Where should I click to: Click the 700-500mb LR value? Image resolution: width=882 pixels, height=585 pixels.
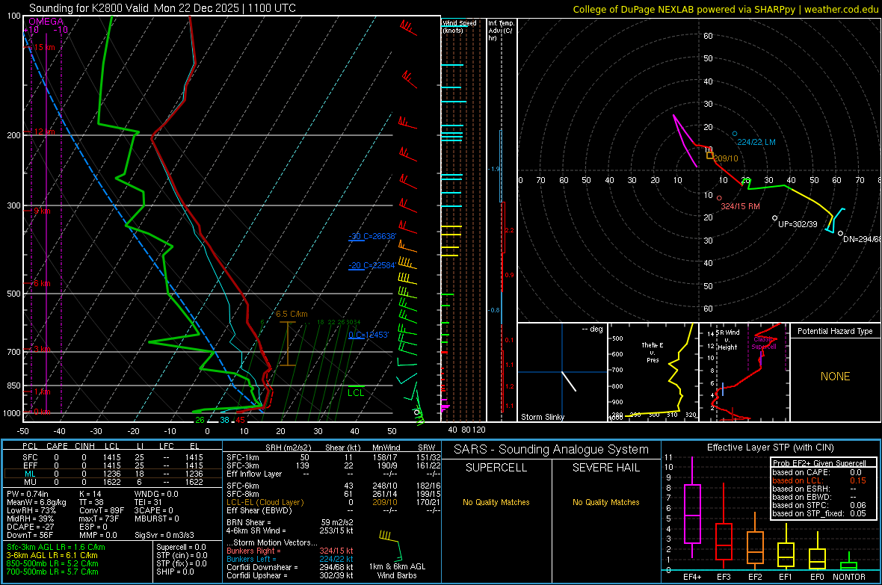click(52, 572)
